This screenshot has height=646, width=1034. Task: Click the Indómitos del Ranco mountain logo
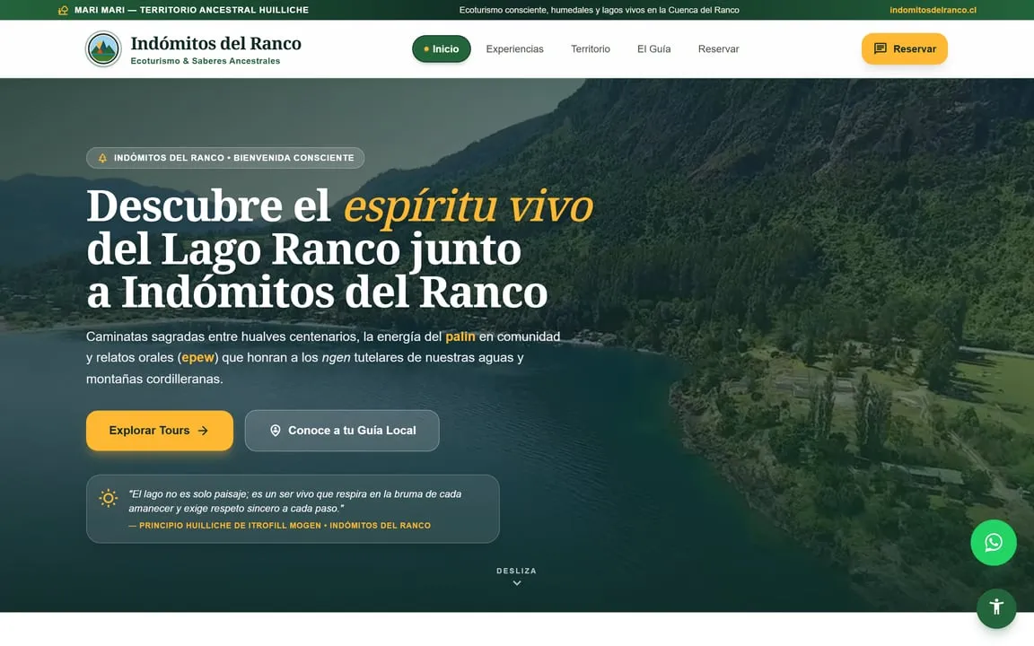[103, 48]
